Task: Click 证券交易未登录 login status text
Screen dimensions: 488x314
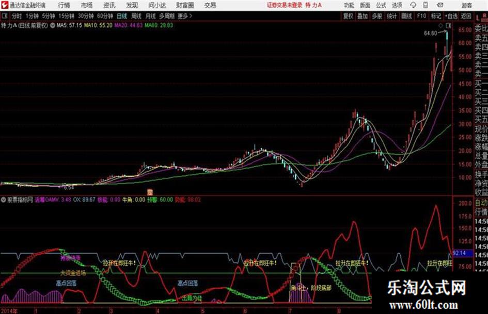Action: point(285,5)
